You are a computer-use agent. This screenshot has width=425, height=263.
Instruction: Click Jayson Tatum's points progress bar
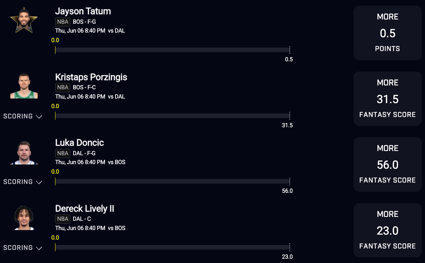pos(172,50)
